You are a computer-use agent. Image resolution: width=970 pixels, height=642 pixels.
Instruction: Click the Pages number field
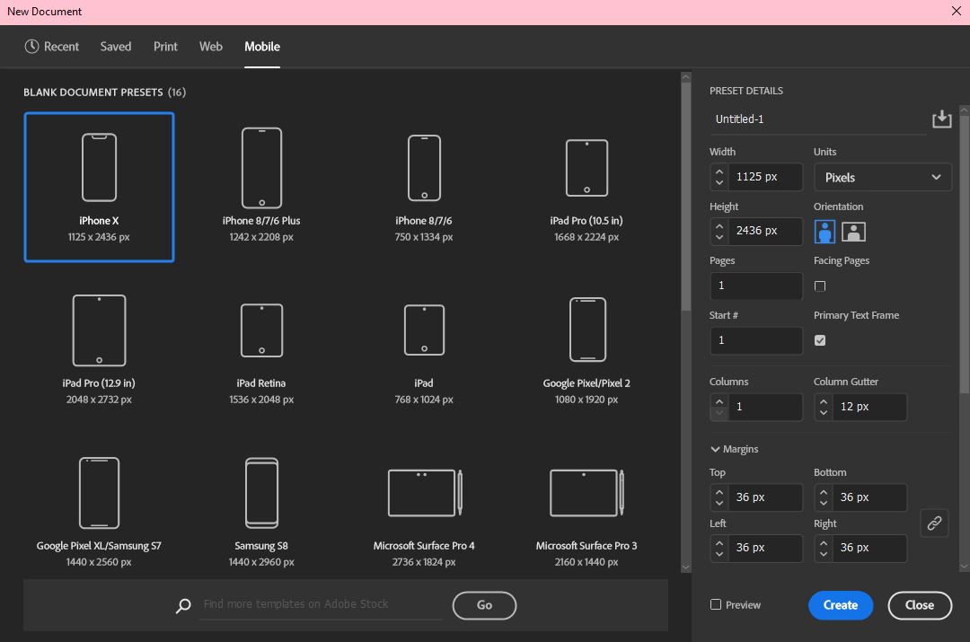[x=756, y=286]
